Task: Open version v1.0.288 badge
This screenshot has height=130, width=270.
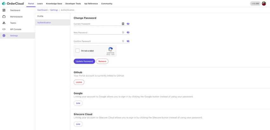Action: (x=255, y=3)
